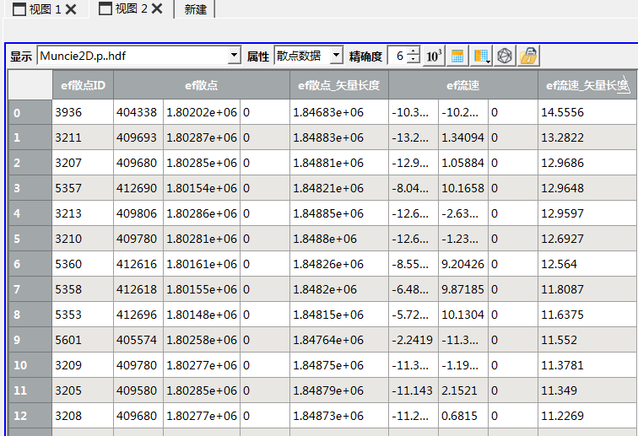Switch to 视图 2 tab
Viewport: 638px width, 436px height.
(131, 8)
